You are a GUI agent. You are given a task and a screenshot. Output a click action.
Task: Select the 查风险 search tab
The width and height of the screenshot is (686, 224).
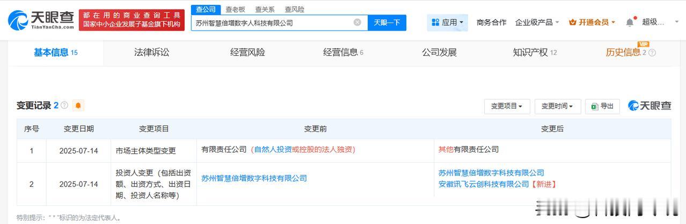294,9
